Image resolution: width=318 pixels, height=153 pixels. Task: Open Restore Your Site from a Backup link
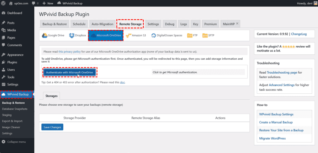tap(281, 130)
